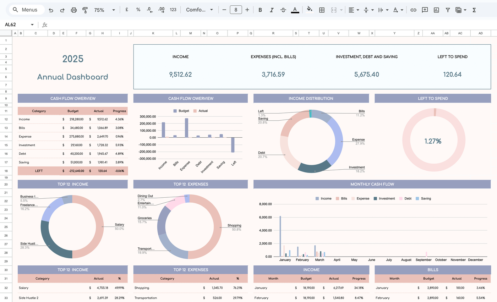Select column header K
497x302 pixels.
click(153, 33)
